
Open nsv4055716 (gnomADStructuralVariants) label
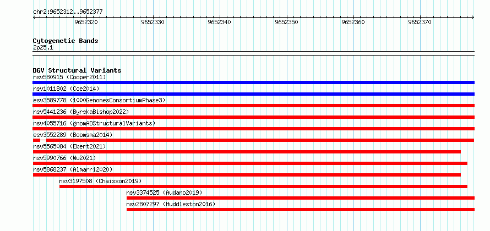click(x=94, y=123)
